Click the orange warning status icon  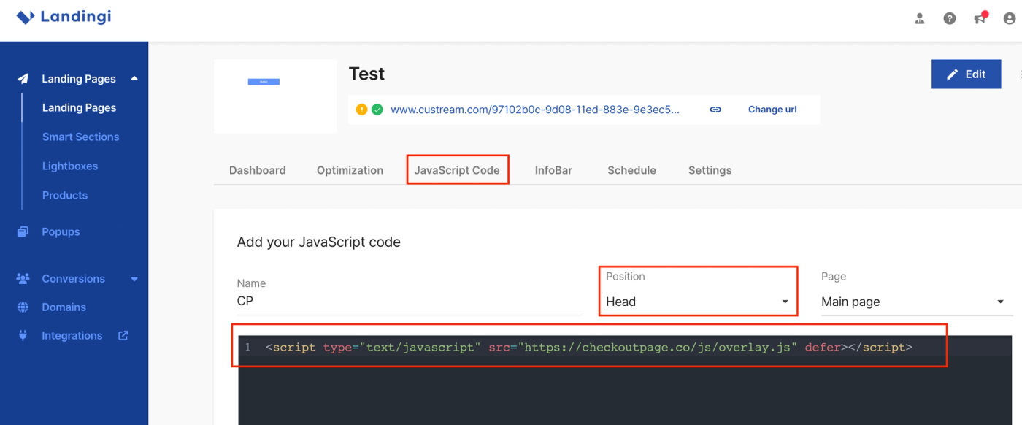coord(361,110)
